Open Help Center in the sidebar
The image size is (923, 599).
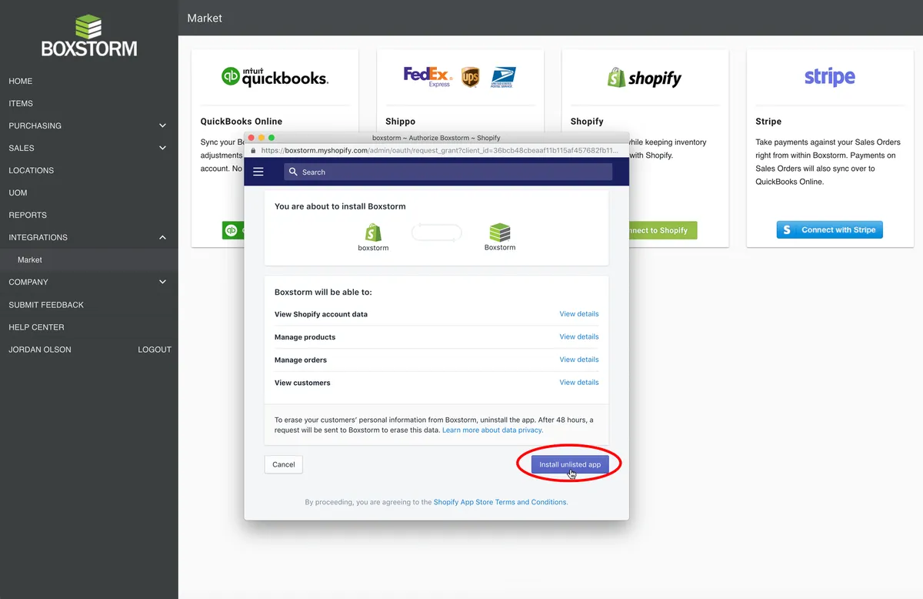[x=36, y=327]
